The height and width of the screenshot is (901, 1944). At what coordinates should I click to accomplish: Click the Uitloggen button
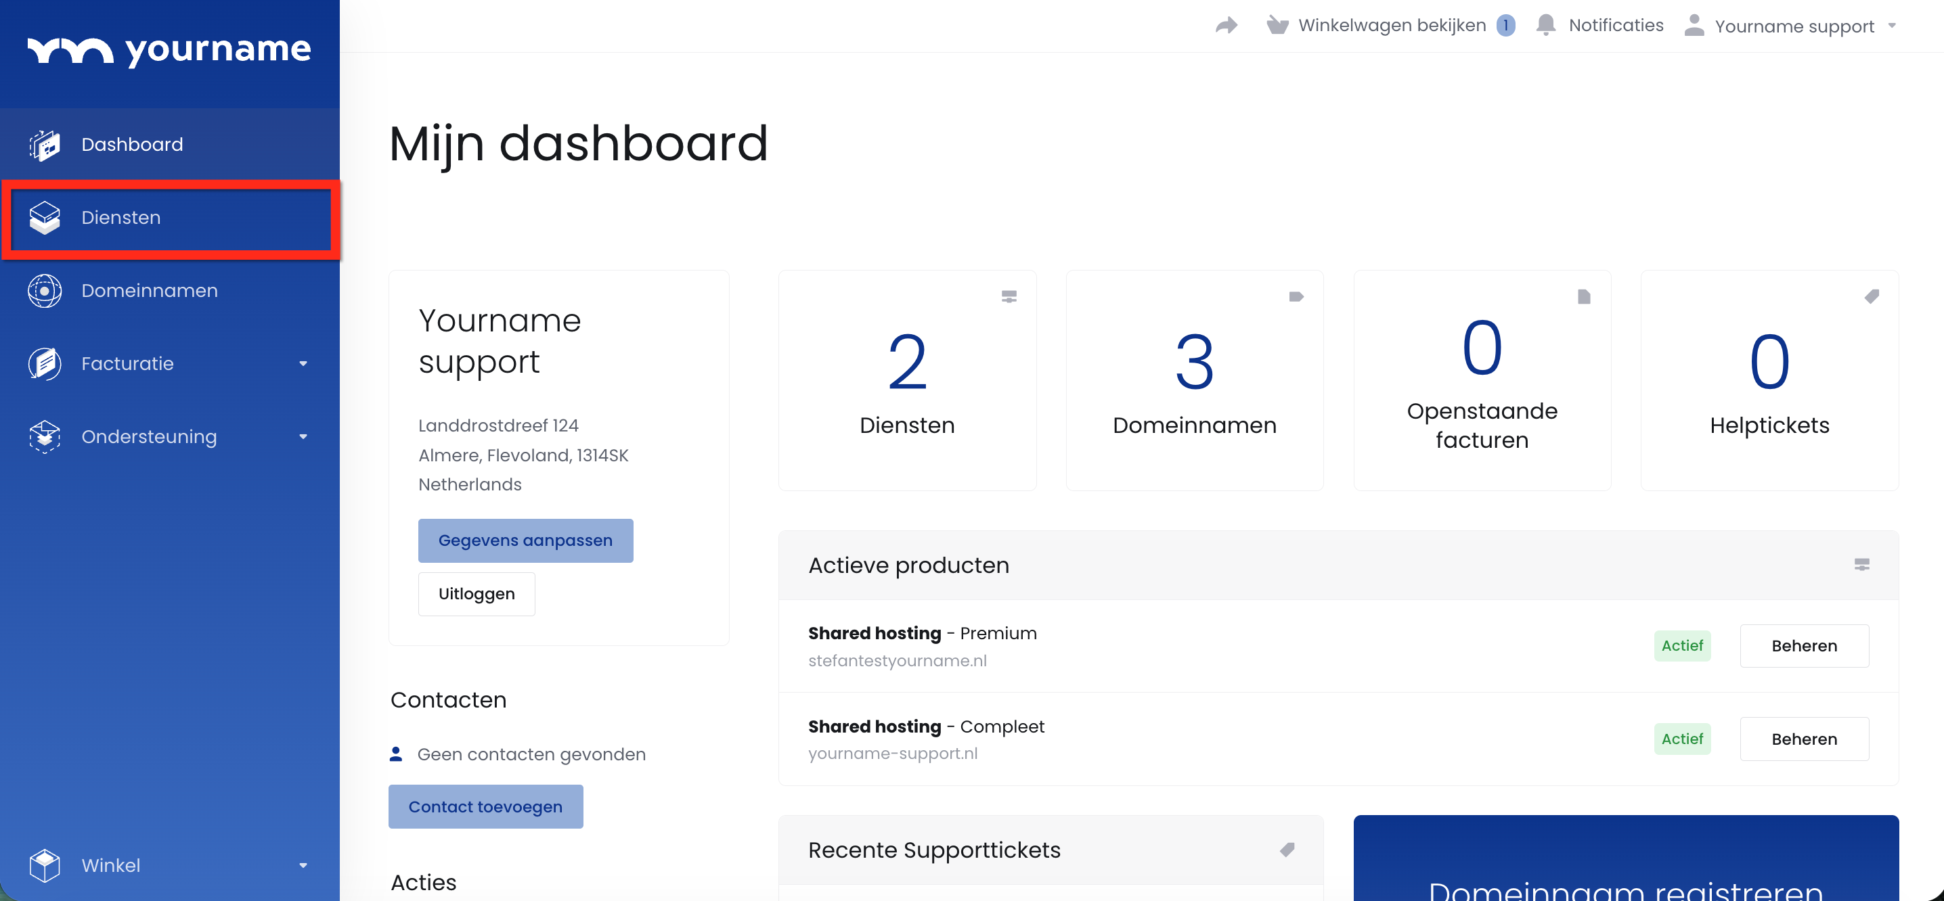click(477, 594)
